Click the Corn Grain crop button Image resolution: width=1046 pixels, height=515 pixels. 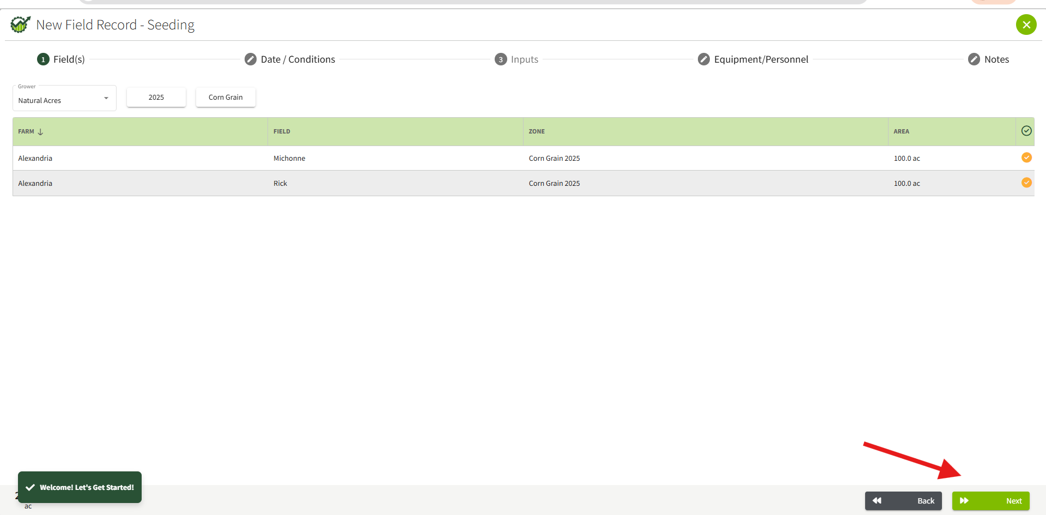[226, 98]
